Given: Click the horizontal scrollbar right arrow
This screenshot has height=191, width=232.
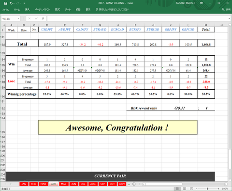Looking at the screenshot, I should [x=226, y=184].
